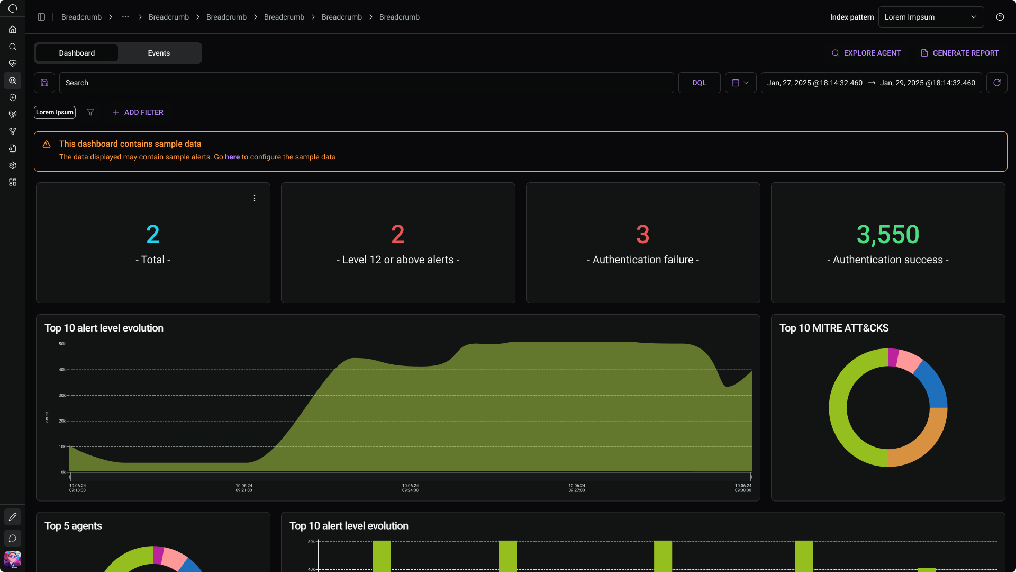The width and height of the screenshot is (1016, 572).
Task: Expand the collapsed breadcrumb ellipsis
Action: click(125, 17)
